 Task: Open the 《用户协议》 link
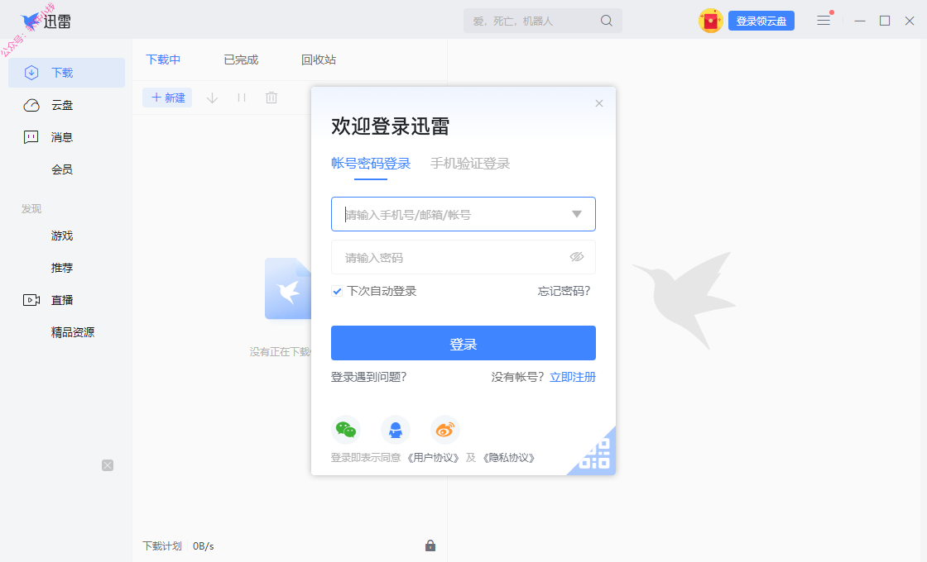[x=434, y=458]
